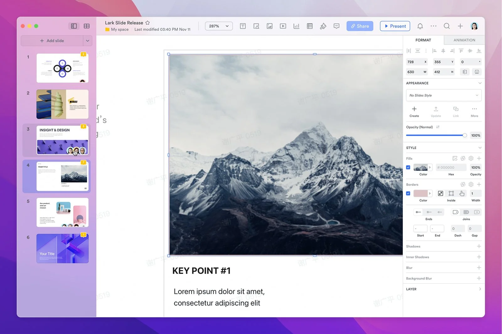Expand the border color swatch arrow

point(430,193)
